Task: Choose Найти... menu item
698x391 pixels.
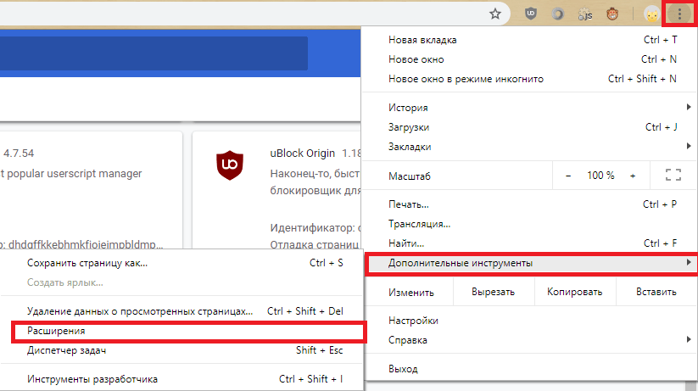Action: [x=530, y=243]
